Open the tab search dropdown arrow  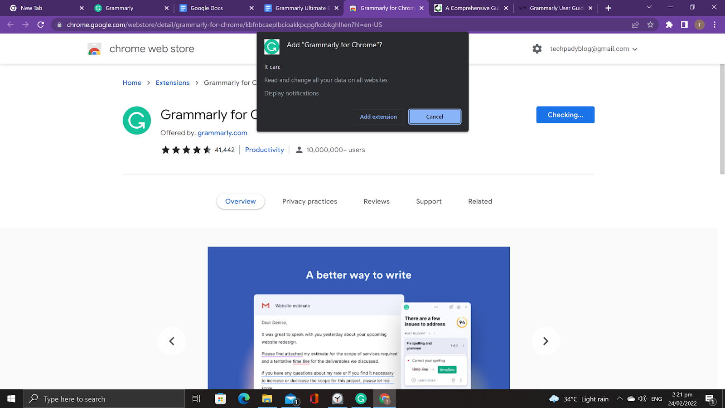point(649,7)
